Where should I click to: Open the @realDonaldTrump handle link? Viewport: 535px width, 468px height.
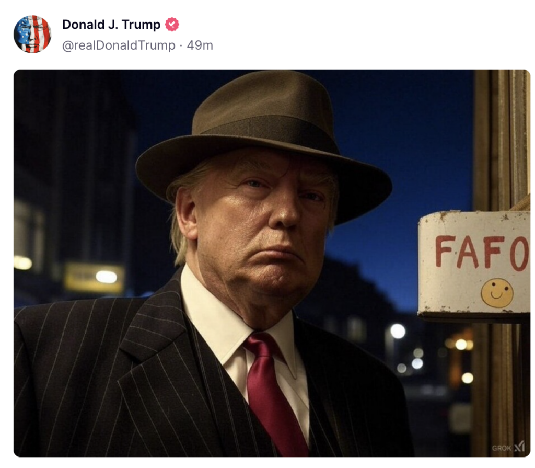(x=119, y=45)
